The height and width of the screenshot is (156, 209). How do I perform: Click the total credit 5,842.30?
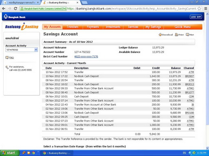tap(155, 134)
